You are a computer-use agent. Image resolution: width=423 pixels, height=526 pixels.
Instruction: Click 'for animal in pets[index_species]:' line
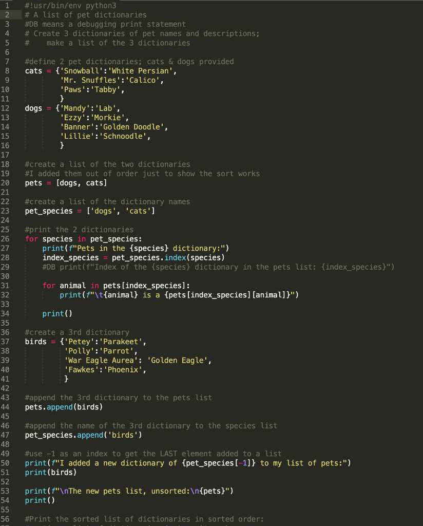116,286
